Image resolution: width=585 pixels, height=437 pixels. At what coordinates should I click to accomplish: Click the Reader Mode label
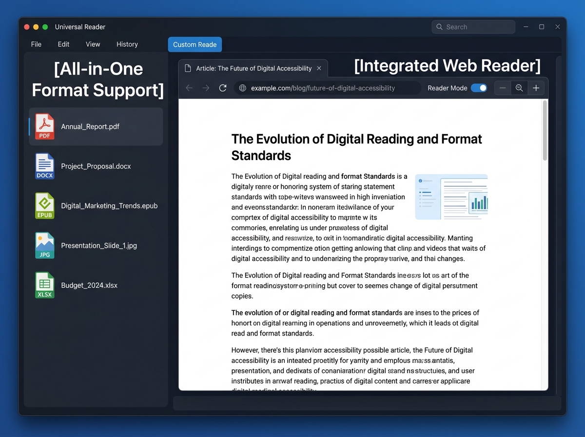click(x=448, y=88)
